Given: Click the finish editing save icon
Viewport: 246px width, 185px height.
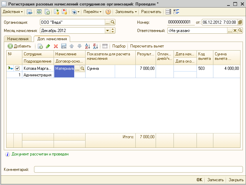Looking at the screenshot, I should [x=64, y=46].
